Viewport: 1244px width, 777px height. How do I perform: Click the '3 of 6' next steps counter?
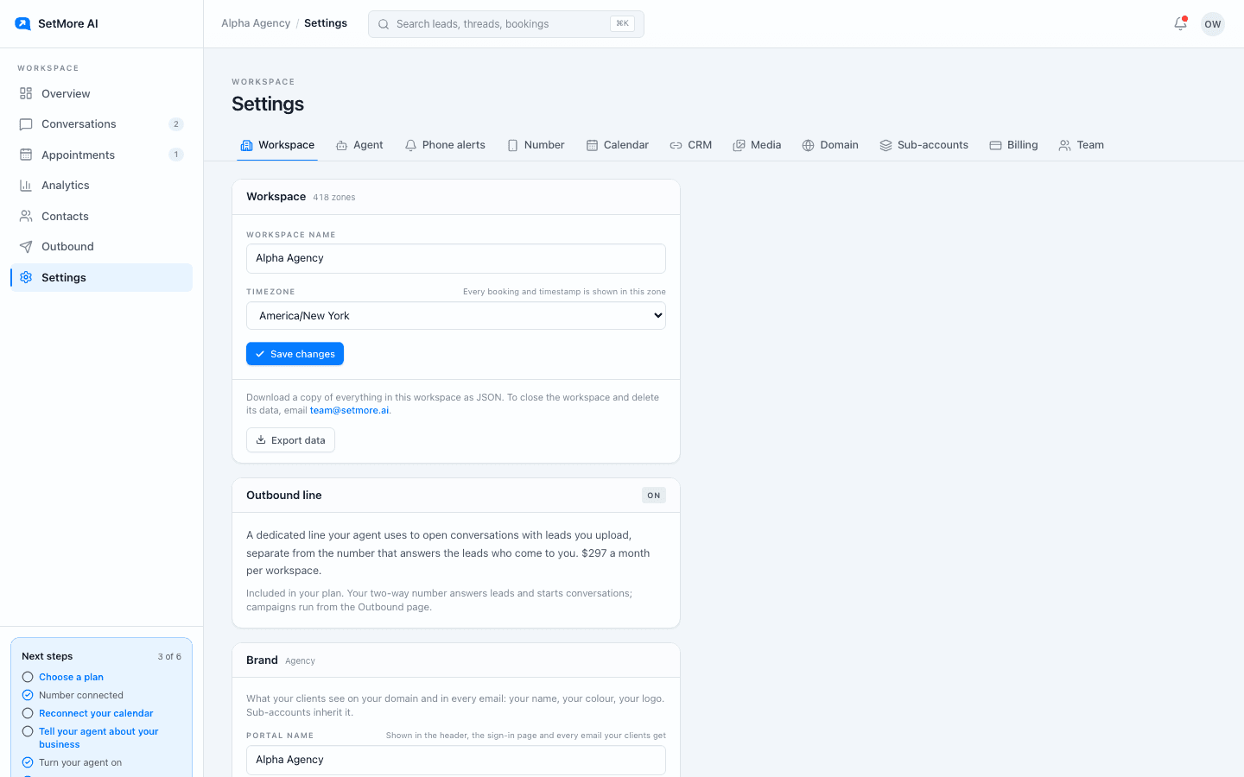pyautogui.click(x=169, y=657)
